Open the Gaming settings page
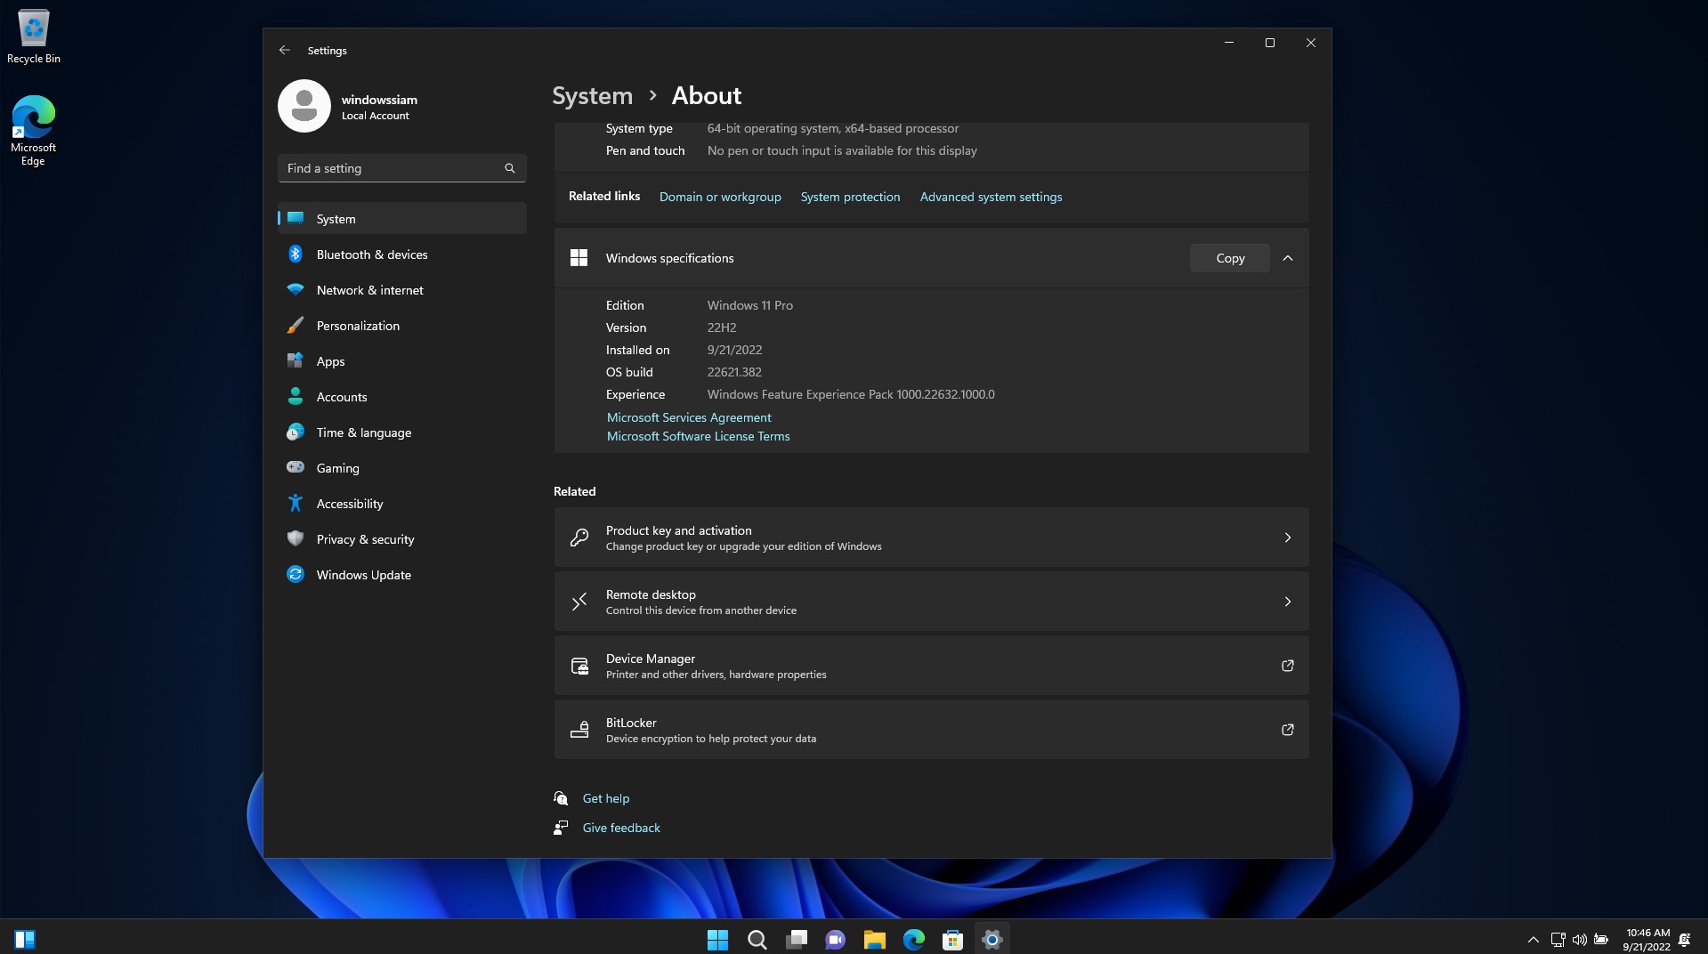Viewport: 1708px width, 954px height. 402,468
